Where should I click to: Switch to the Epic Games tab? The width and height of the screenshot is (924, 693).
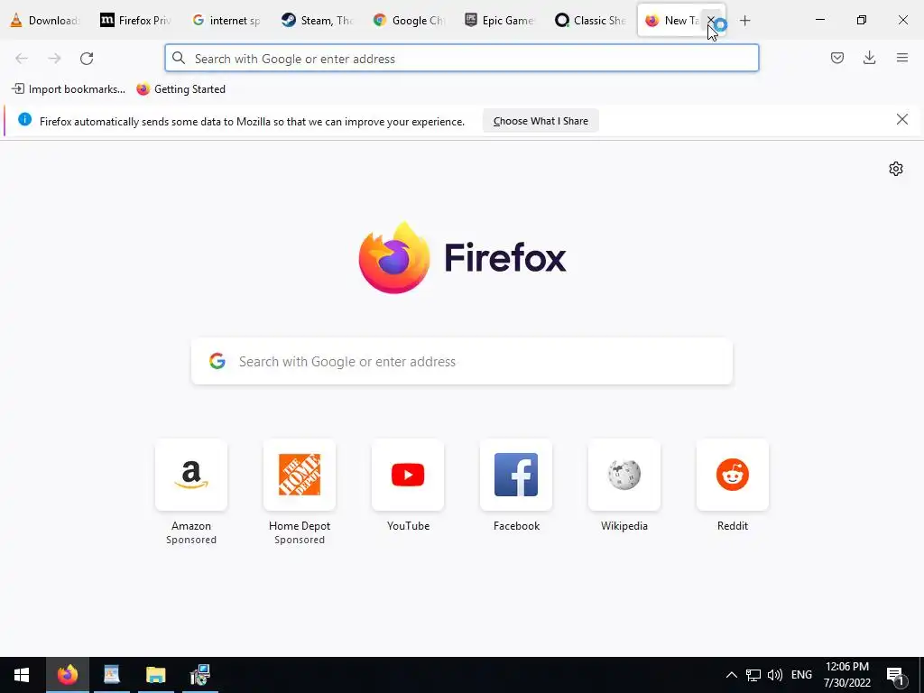pos(499,21)
